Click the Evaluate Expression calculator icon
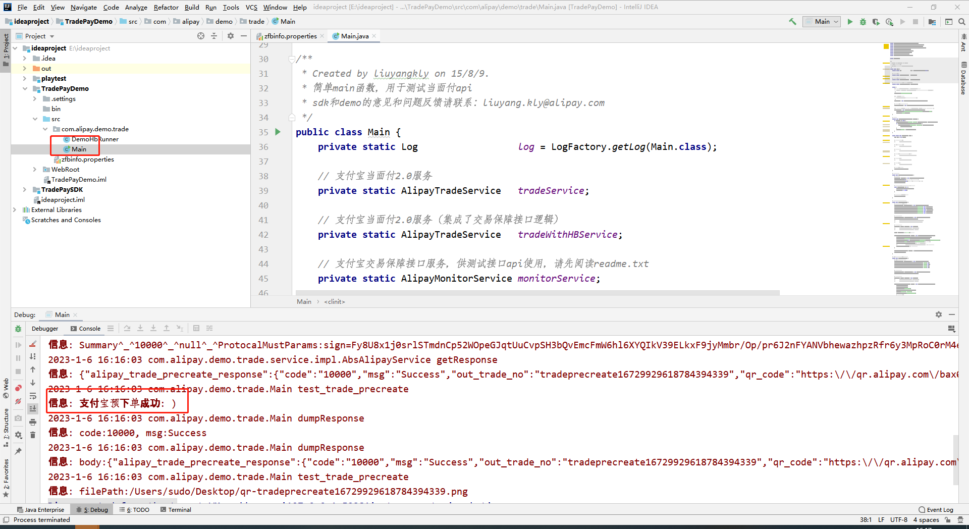 196,328
